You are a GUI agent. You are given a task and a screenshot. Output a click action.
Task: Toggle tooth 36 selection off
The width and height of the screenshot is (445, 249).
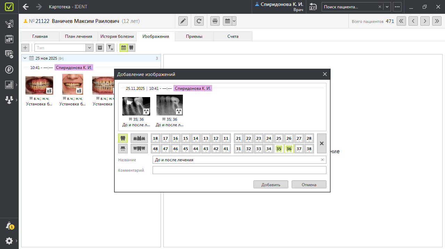click(x=289, y=149)
